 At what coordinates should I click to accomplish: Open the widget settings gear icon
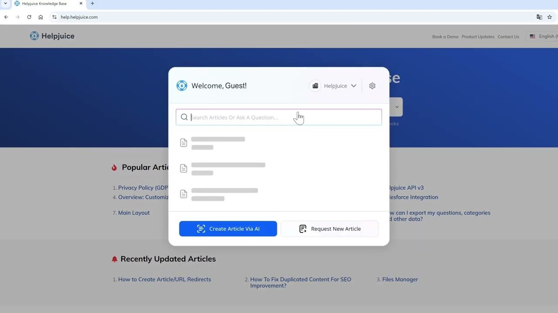(372, 86)
